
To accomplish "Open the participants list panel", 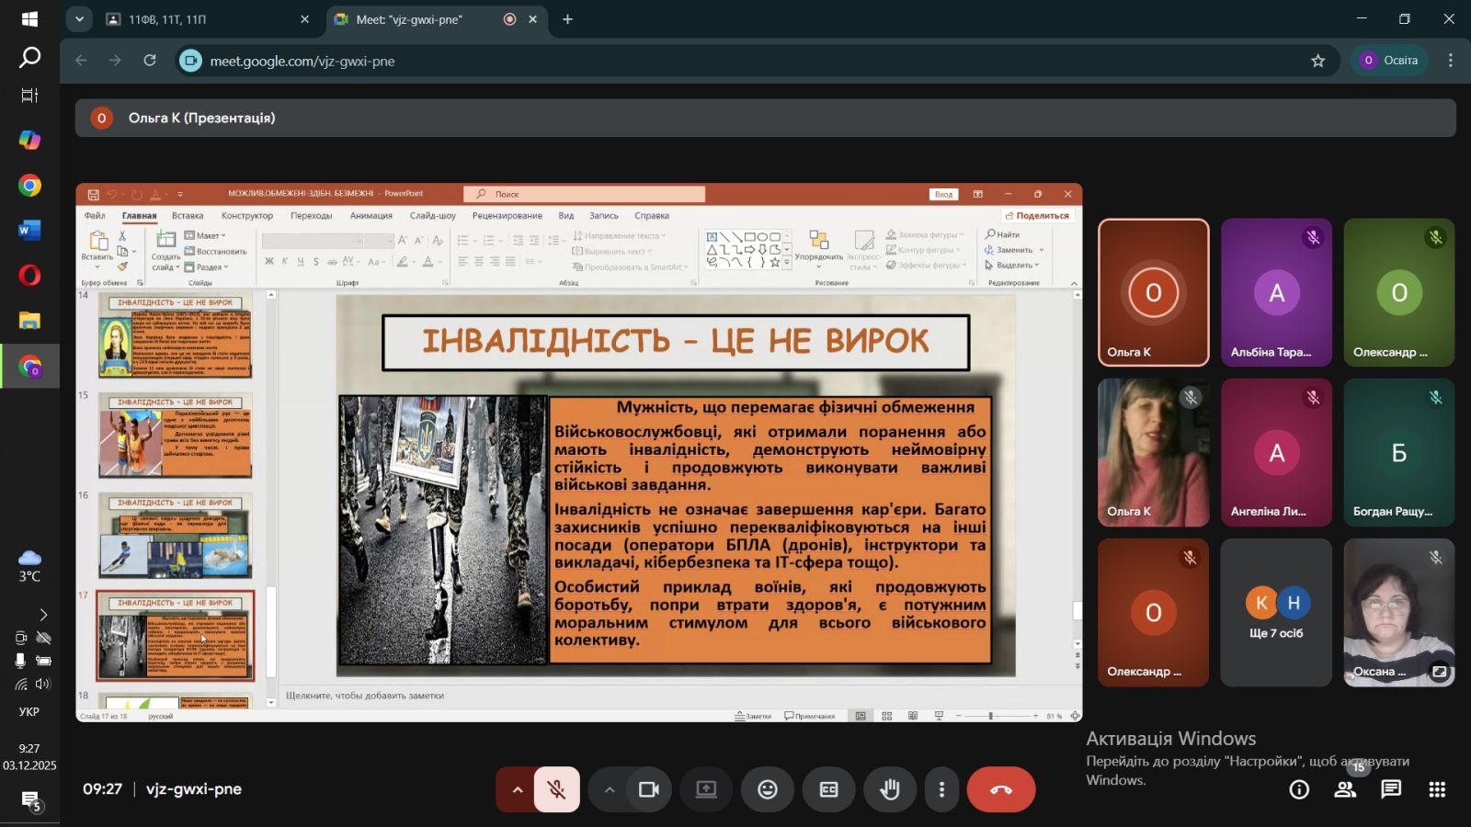I will coord(1345,789).
